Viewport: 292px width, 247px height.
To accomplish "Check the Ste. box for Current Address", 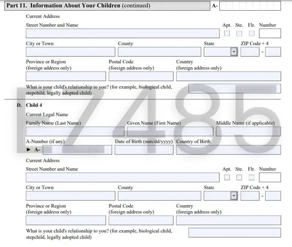I will click(x=239, y=33).
